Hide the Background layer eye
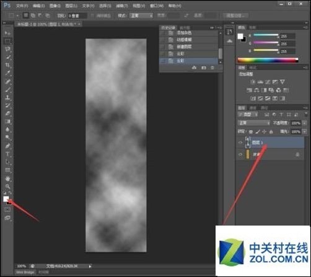 pos(240,154)
